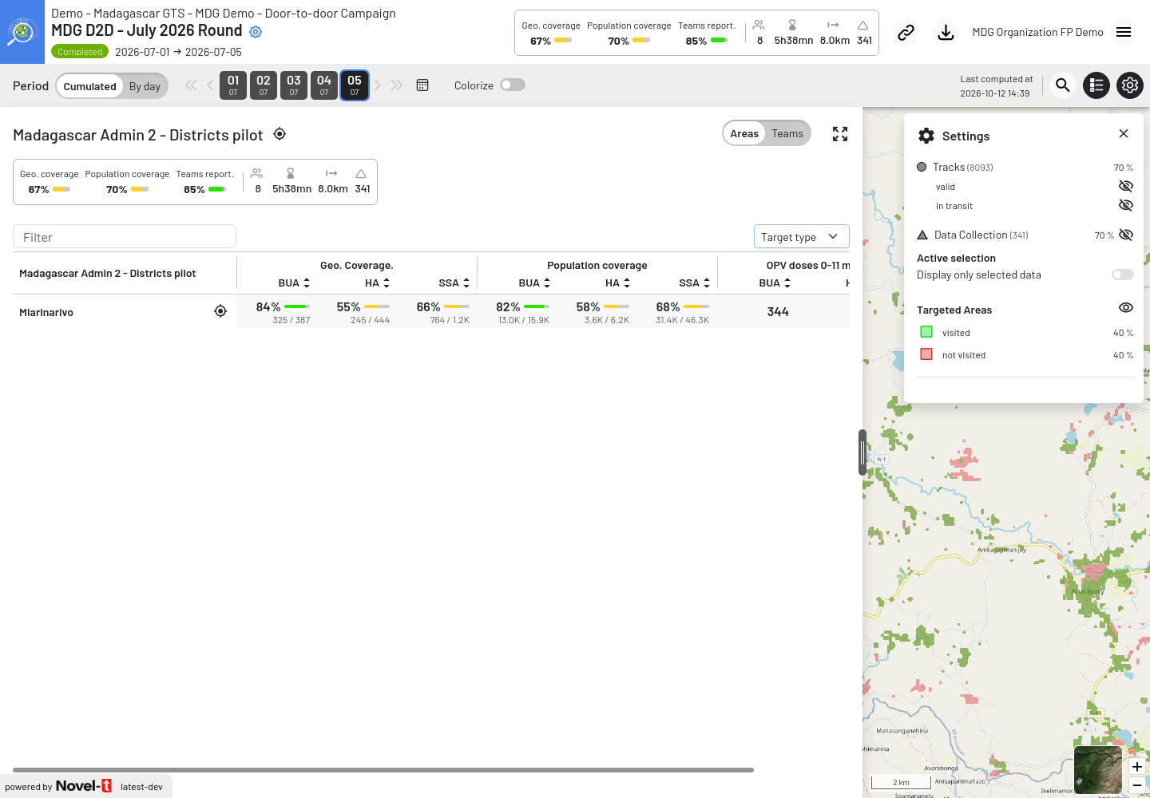Image resolution: width=1150 pixels, height=798 pixels.
Task: Sort Geo Coverage SSA column
Action: [x=466, y=283]
